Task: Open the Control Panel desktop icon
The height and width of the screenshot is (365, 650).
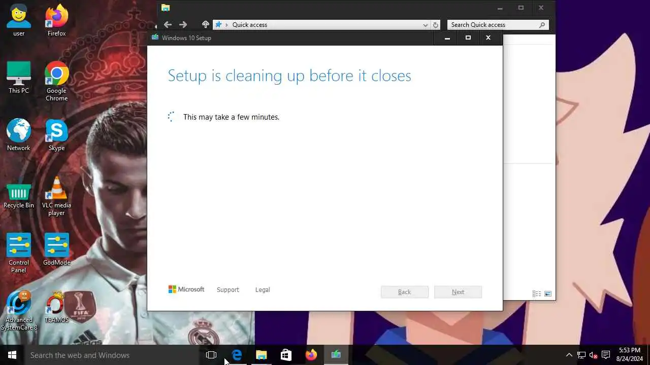Action: coord(19,253)
